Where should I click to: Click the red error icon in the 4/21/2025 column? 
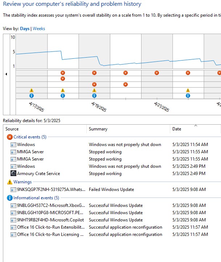[157, 73]
